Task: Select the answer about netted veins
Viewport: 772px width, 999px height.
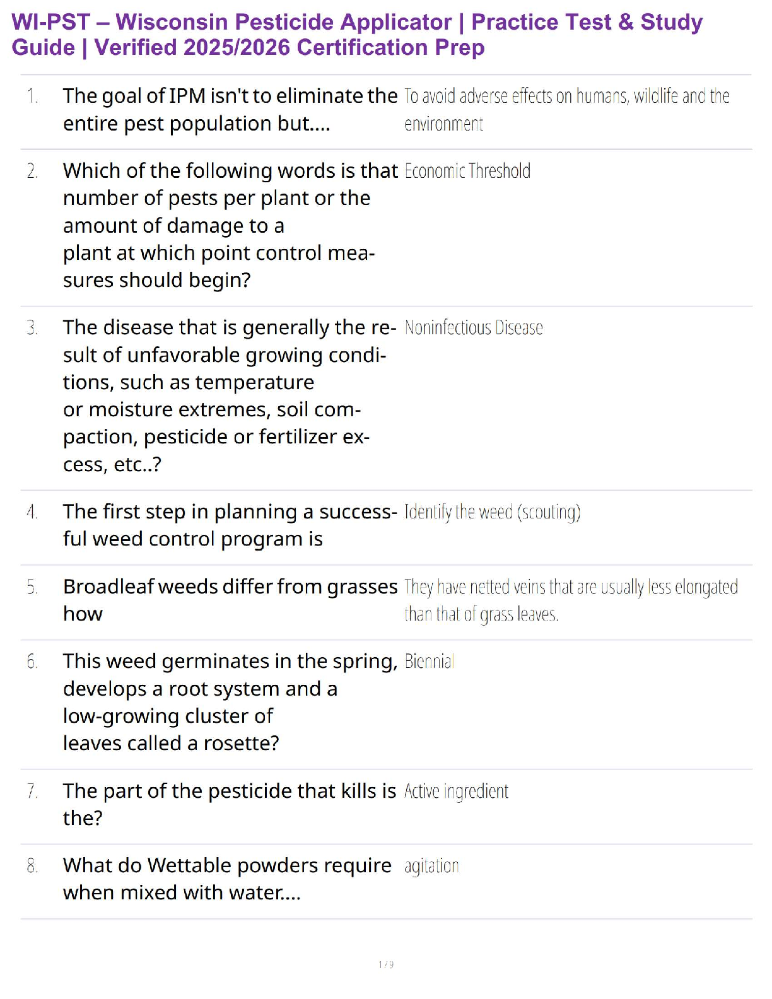Action: [571, 600]
